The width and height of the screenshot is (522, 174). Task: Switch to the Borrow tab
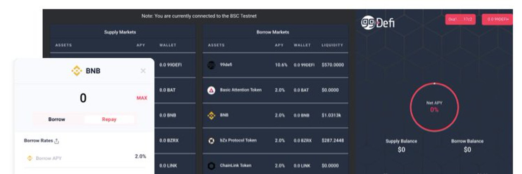(57, 119)
